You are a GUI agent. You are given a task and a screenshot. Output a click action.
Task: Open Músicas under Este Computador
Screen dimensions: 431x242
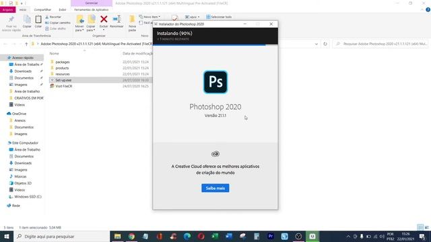(x=20, y=176)
